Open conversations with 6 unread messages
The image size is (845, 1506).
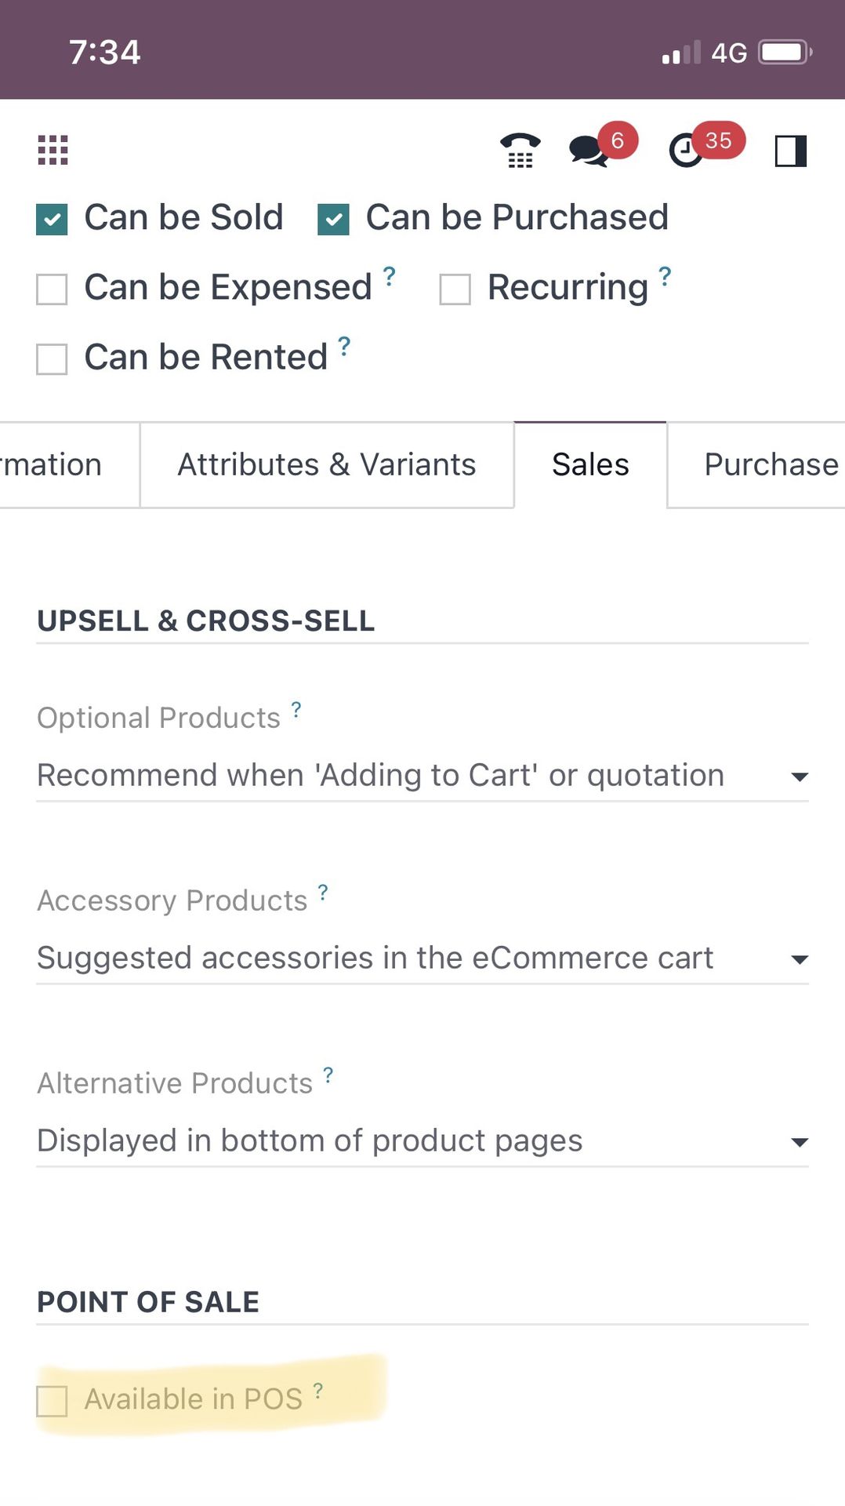(x=589, y=151)
